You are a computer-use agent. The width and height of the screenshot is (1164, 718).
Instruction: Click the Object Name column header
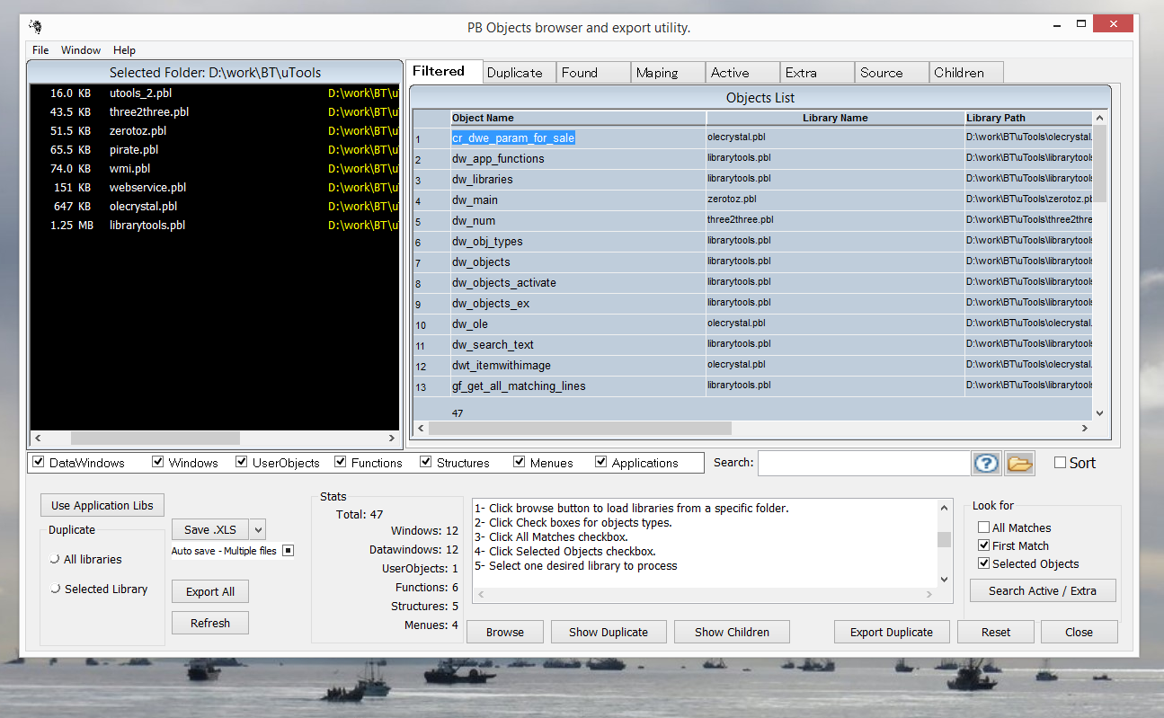(x=578, y=118)
